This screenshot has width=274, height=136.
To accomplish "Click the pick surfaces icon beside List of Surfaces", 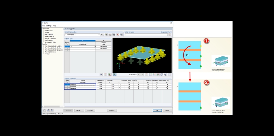I will pos(169,35).
